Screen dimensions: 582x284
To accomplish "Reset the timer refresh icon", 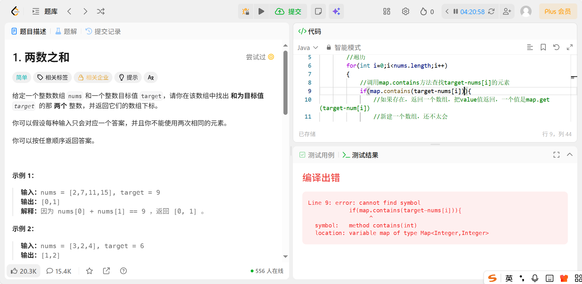I will tap(491, 12).
